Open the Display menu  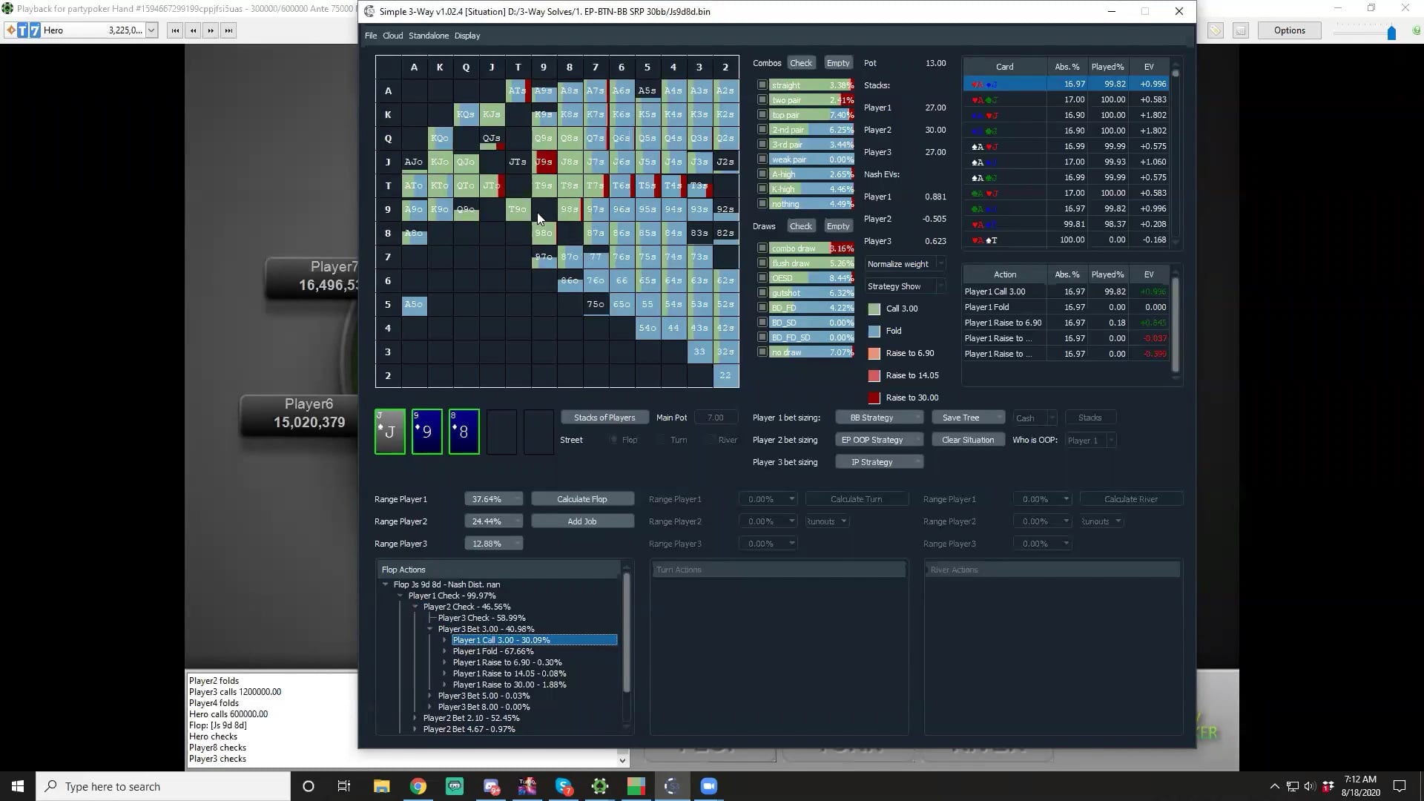click(467, 36)
